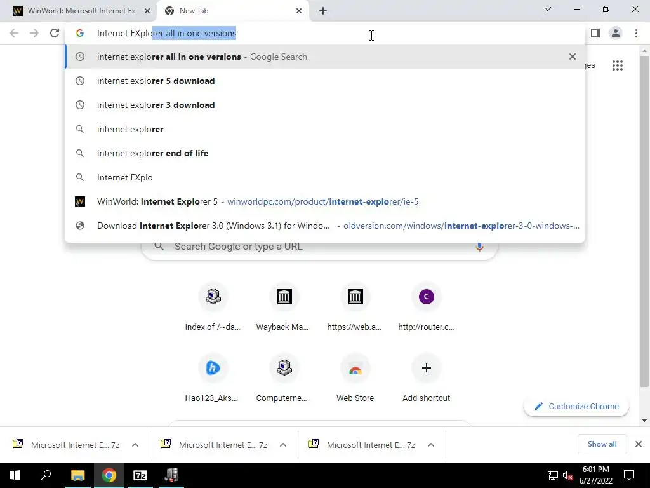This screenshot has height=488, width=650.
Task: Click the voice search microphone
Action: pyautogui.click(x=479, y=247)
